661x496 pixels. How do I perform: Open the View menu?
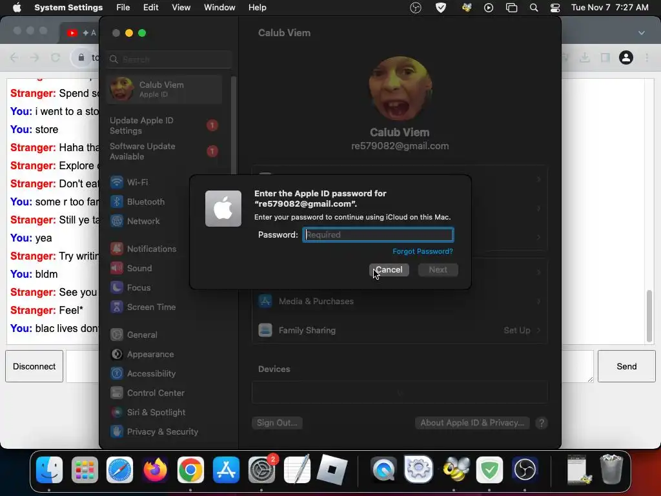tap(181, 8)
